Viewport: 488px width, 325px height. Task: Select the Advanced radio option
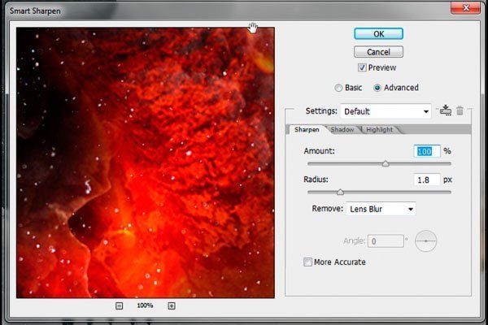coord(377,88)
